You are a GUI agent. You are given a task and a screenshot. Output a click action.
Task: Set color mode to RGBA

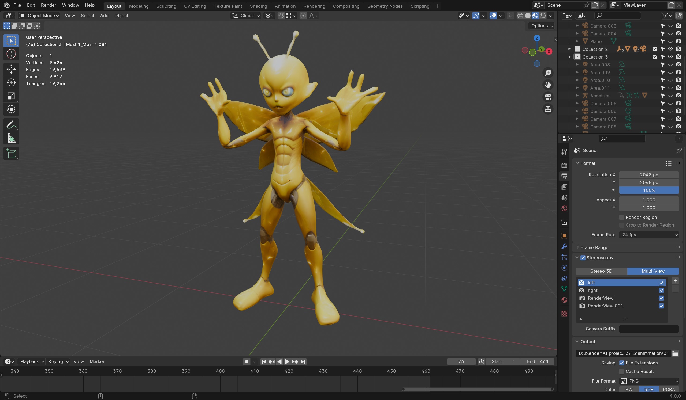coord(669,389)
